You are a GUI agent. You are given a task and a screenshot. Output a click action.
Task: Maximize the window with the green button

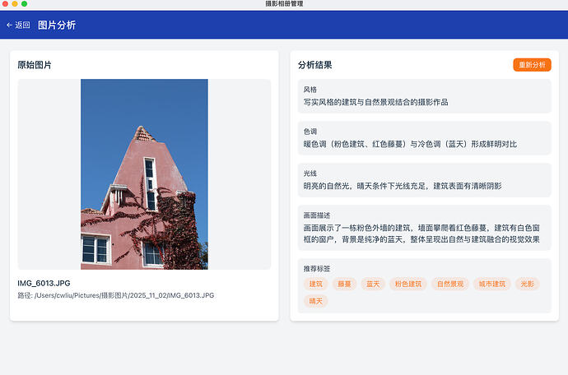coord(24,3)
